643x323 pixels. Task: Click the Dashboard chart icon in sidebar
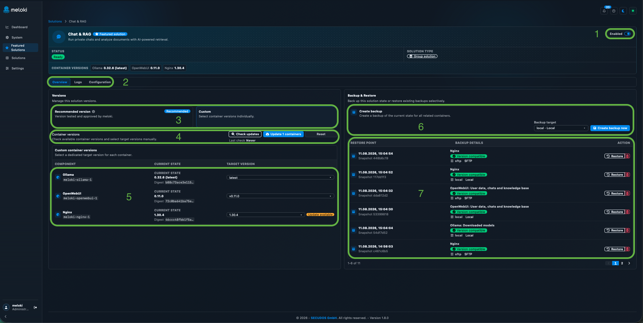pyautogui.click(x=7, y=27)
